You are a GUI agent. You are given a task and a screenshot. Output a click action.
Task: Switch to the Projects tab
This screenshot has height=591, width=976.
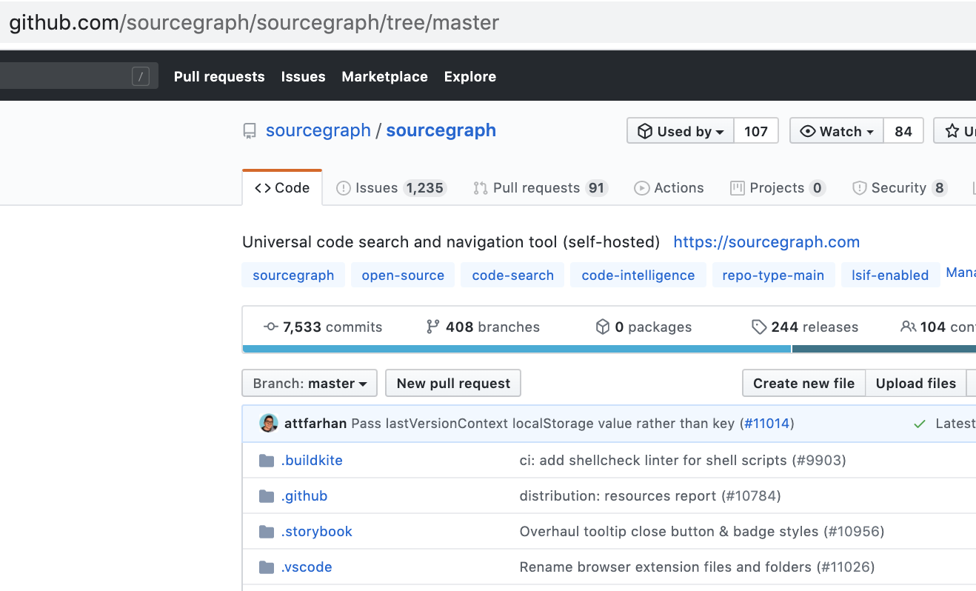[778, 188]
